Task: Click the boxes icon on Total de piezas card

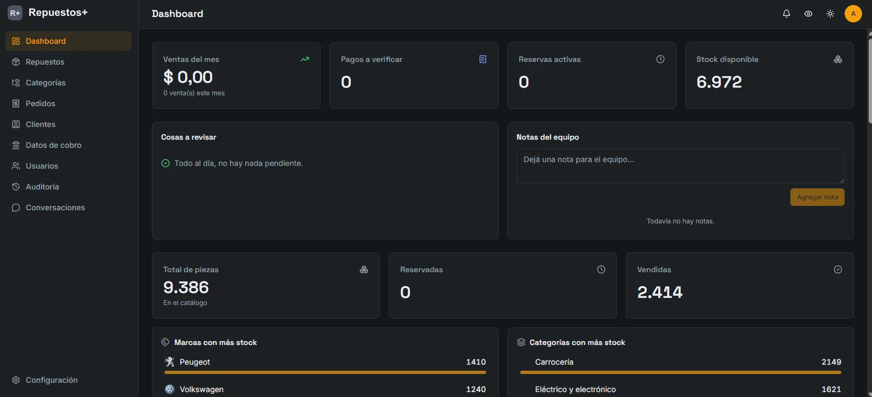Action: tap(364, 269)
